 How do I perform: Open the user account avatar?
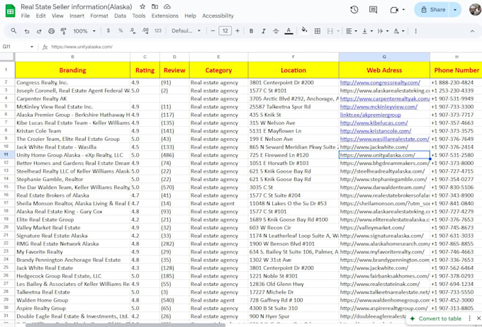[476, 9]
